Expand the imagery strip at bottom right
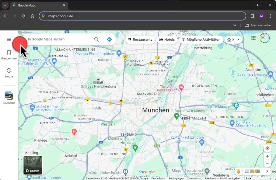Screen dimensions: 276x180 (267, 171)
